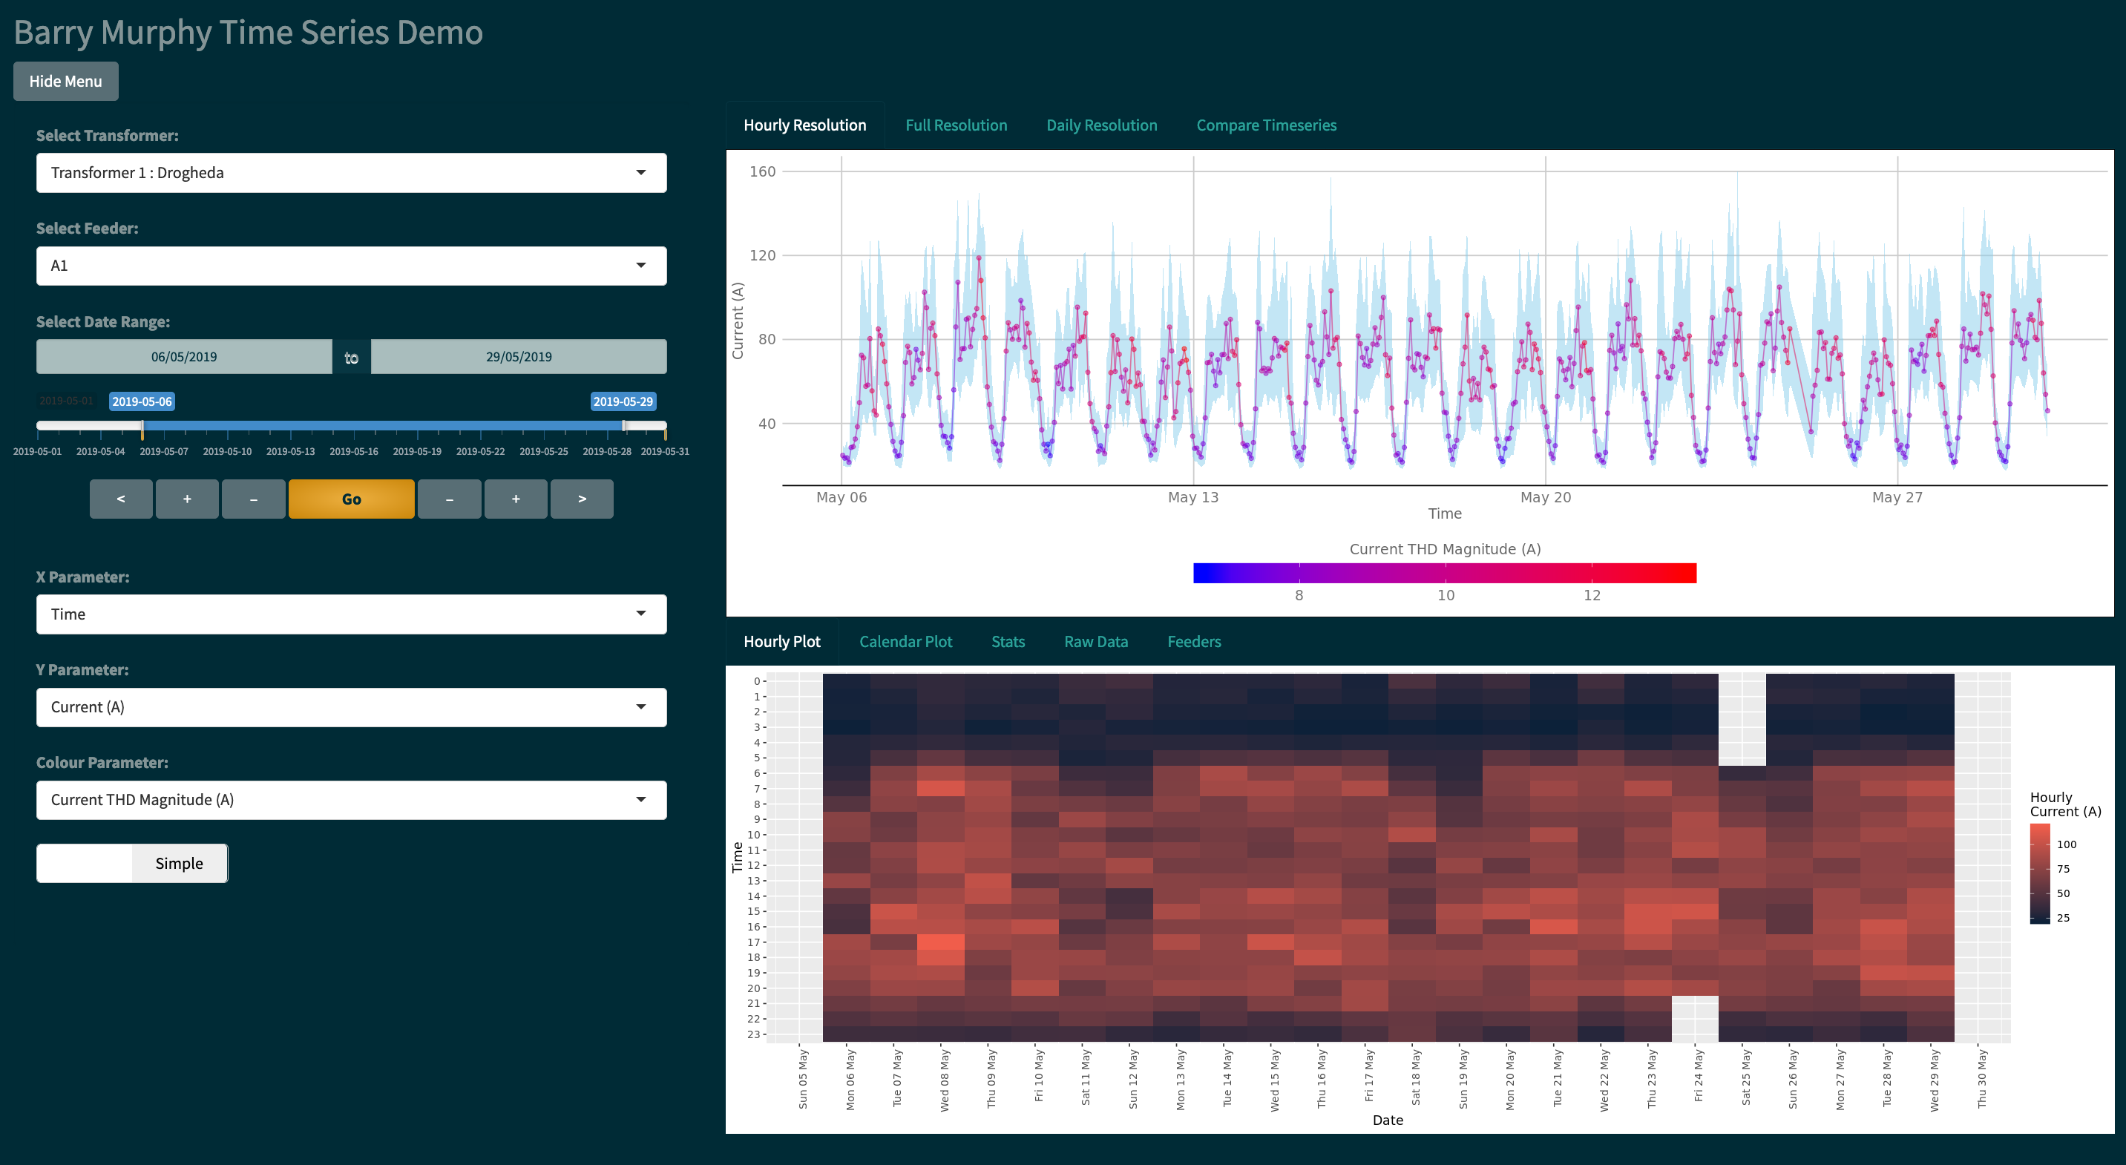
Task: Open the Calendar Plot tab
Action: (905, 642)
